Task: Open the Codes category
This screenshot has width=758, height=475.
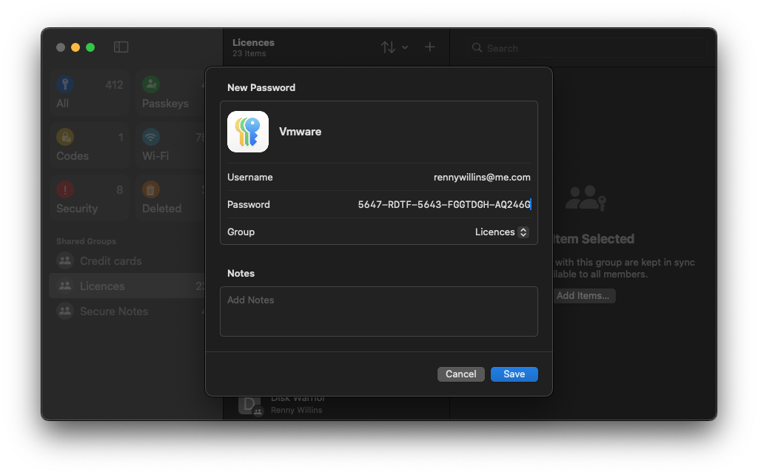Action: (x=90, y=146)
